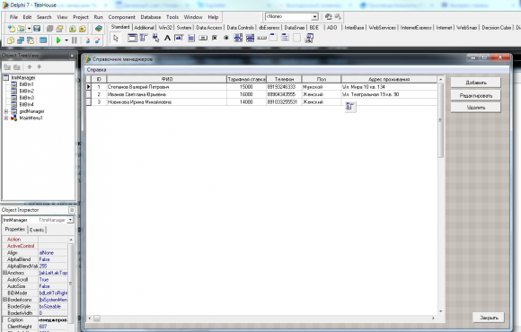Image resolution: width=521 pixels, height=332 pixels.
Task: Choose the arrow pointer selection tool
Action: (116, 39)
